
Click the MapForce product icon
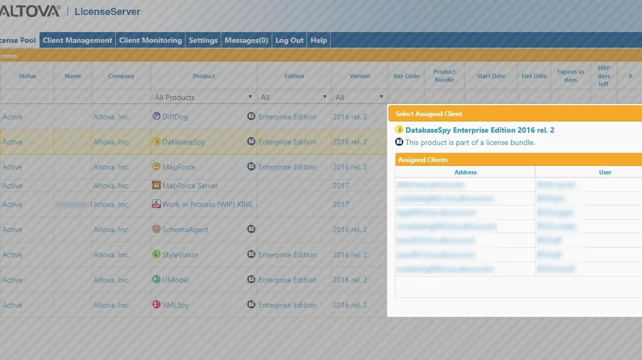(x=156, y=166)
